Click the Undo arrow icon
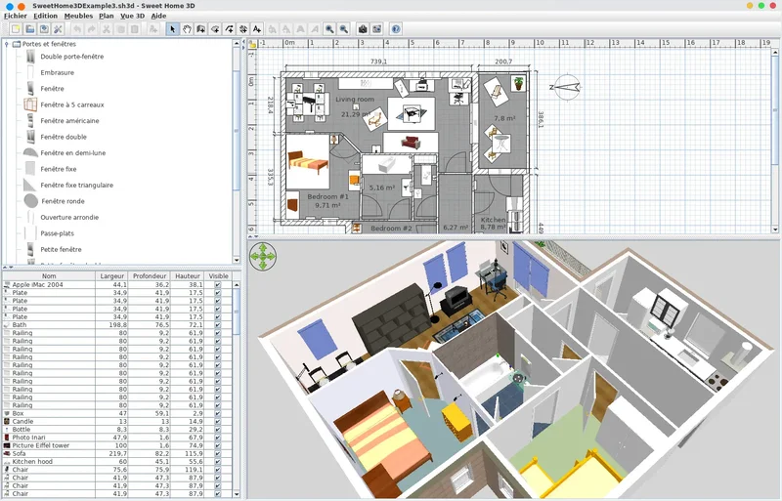 point(77,29)
